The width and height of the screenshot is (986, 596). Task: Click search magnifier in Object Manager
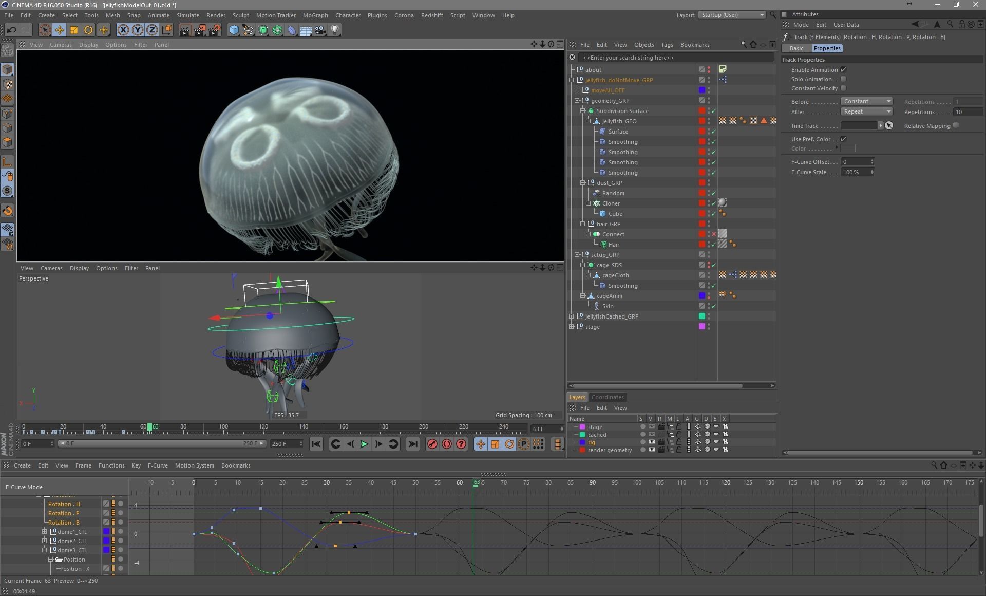[743, 45]
